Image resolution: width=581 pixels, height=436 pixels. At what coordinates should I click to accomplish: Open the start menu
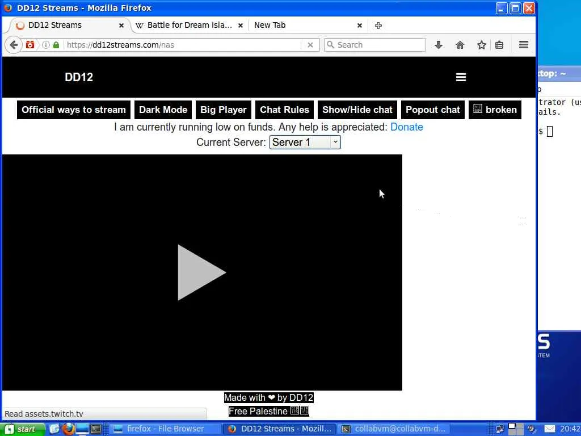(22, 429)
